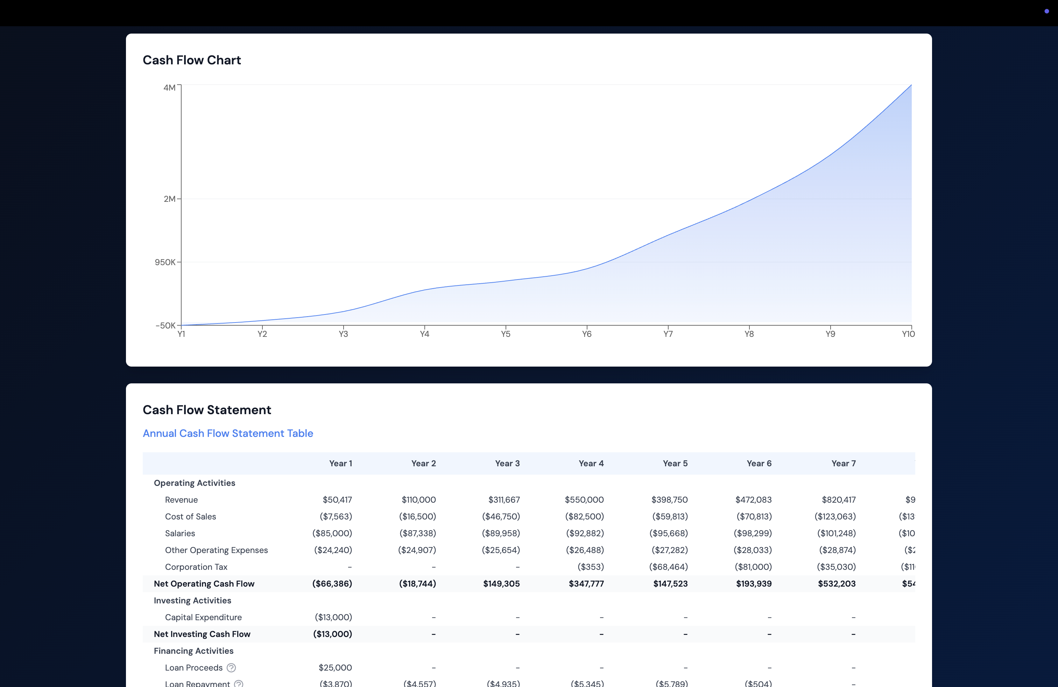Select the Net Operating Cash Flow row label
The width and height of the screenshot is (1058, 687).
click(x=204, y=583)
